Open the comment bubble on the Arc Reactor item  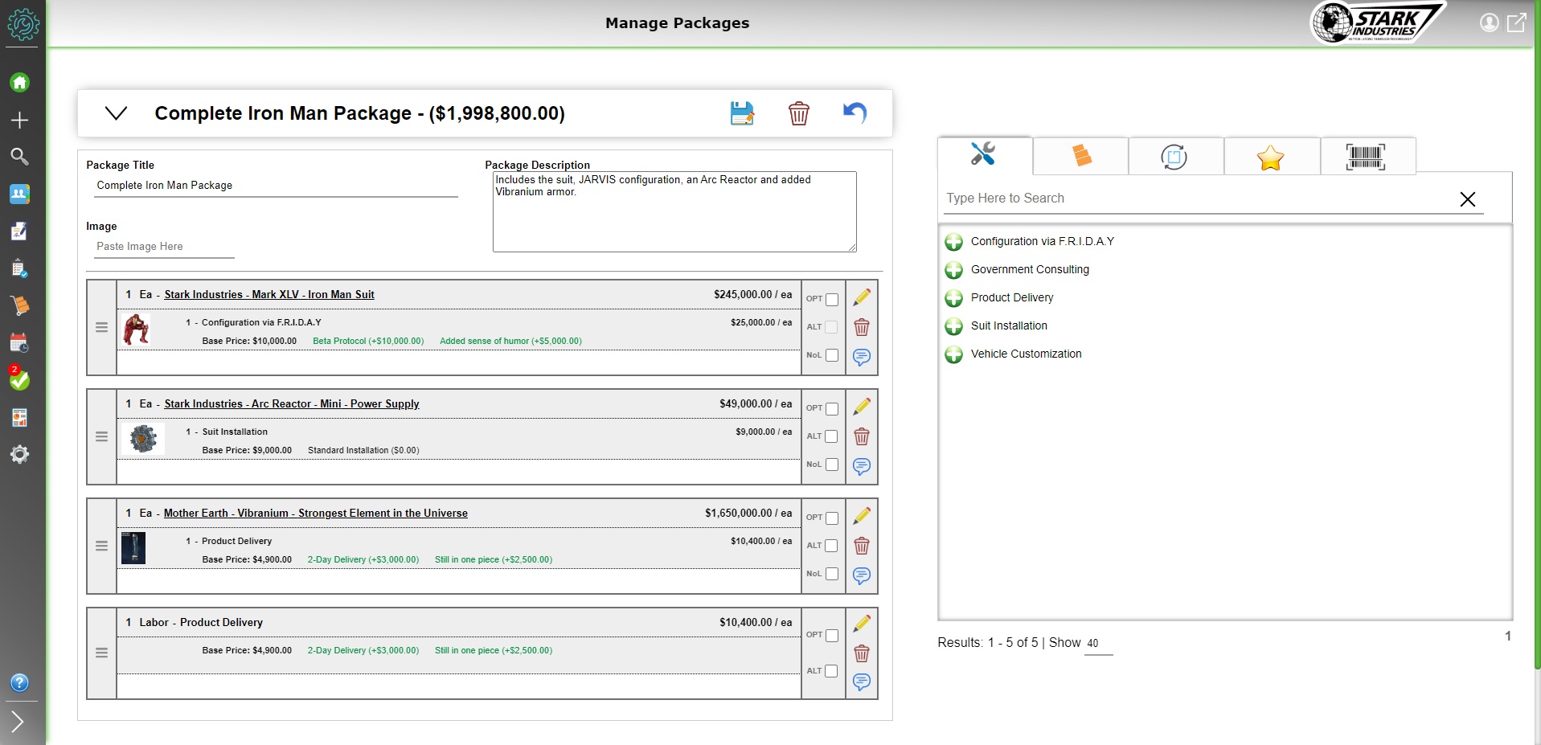coord(863,465)
